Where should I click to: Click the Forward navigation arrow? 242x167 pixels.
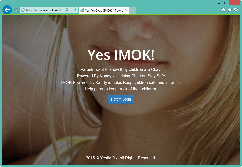point(16,10)
